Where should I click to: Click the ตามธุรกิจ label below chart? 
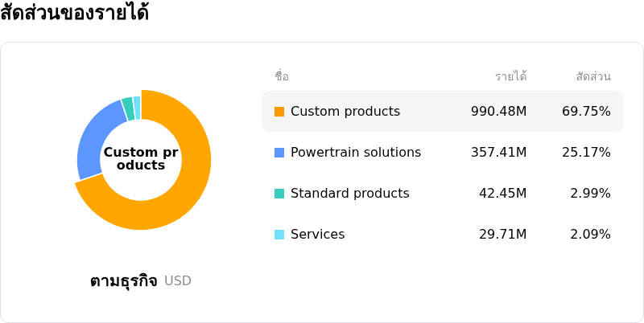coord(124,281)
